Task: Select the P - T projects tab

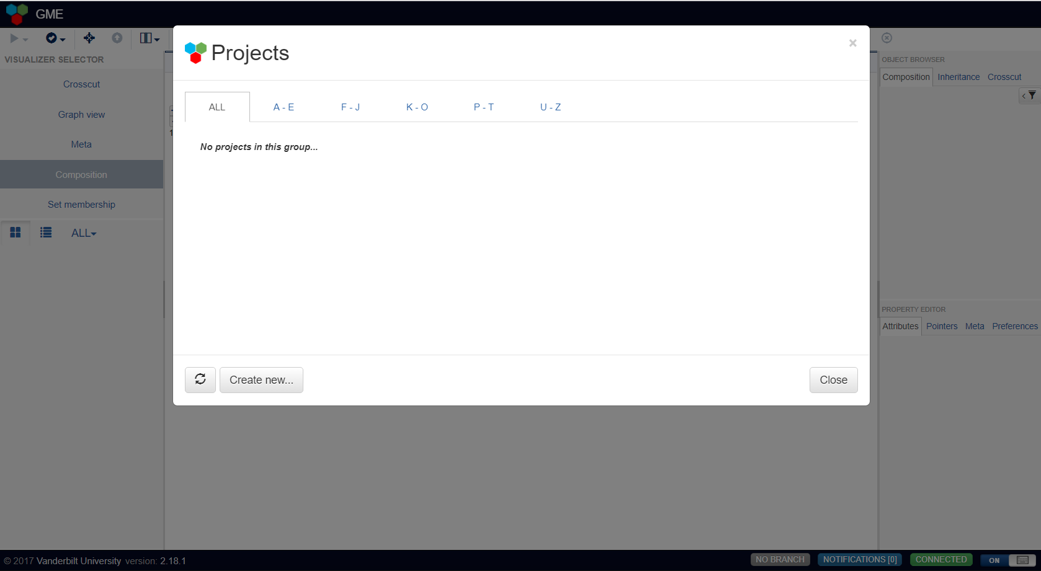Action: click(x=483, y=107)
